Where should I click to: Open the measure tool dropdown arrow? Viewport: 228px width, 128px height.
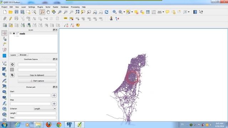point(163,12)
